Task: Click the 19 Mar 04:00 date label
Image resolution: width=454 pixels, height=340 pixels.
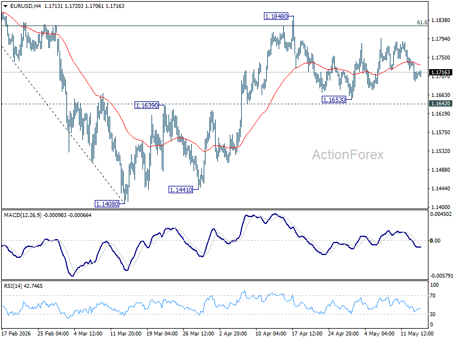Action: [162, 334]
